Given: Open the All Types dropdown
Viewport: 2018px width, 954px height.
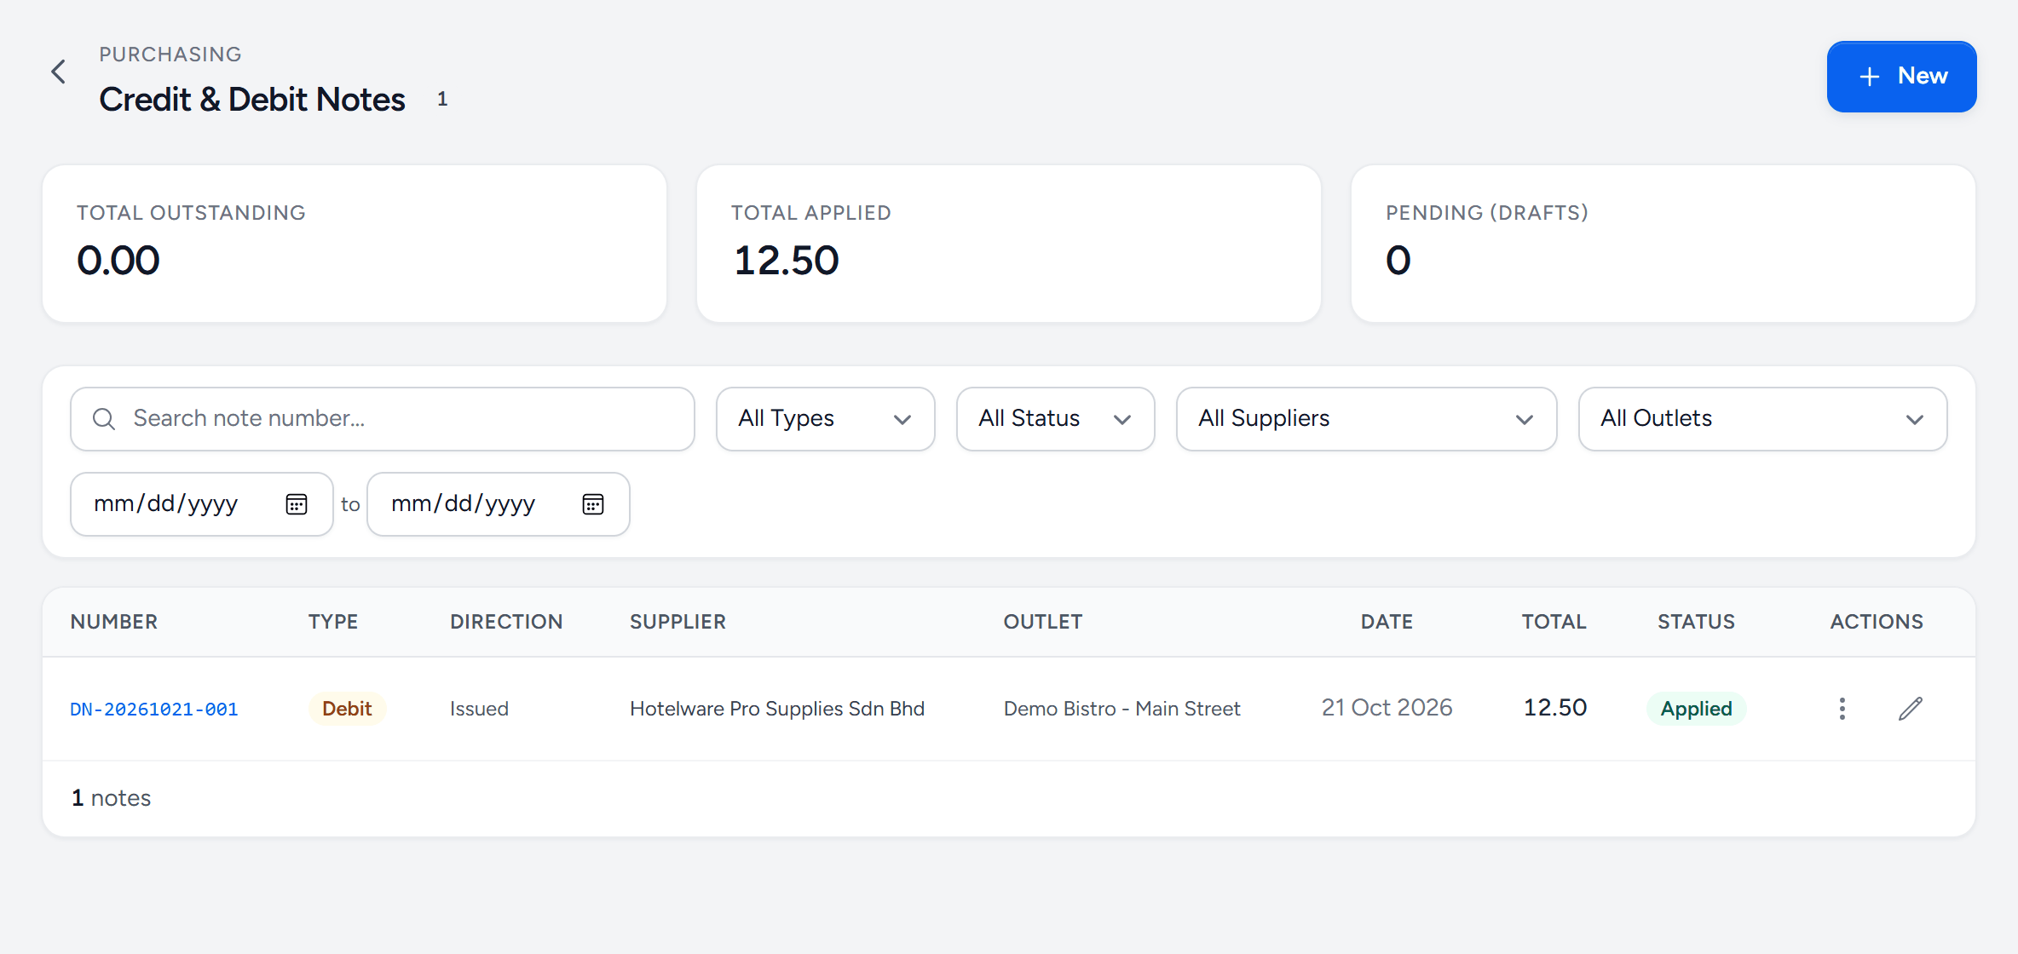Looking at the screenshot, I should pos(825,418).
